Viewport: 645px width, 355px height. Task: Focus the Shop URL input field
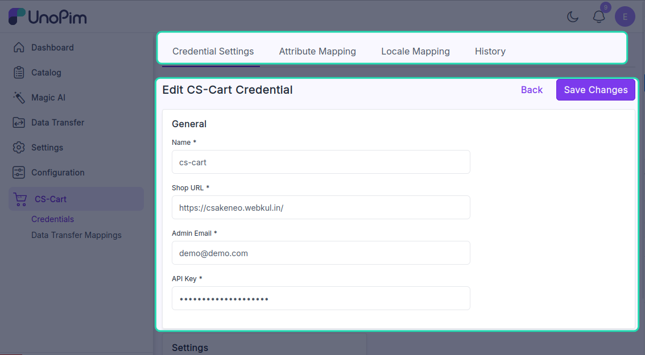coord(321,207)
